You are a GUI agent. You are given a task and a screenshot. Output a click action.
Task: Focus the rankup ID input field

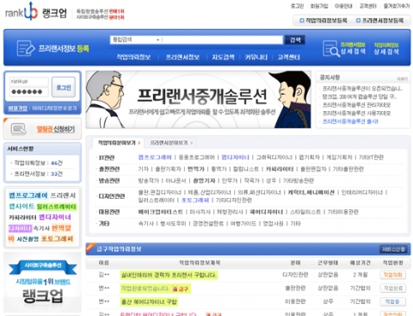[x=28, y=82]
